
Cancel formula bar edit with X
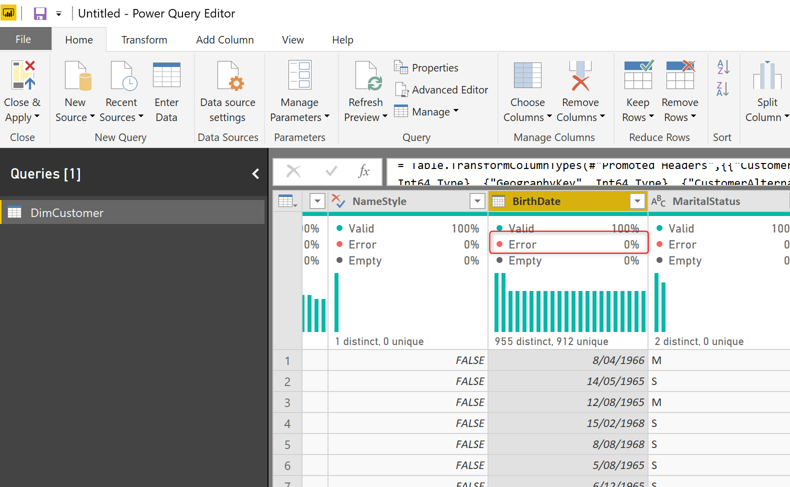tap(293, 171)
